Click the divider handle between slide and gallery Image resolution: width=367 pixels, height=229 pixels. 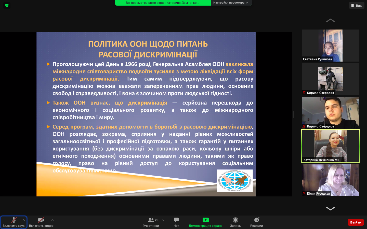[x=293, y=114]
